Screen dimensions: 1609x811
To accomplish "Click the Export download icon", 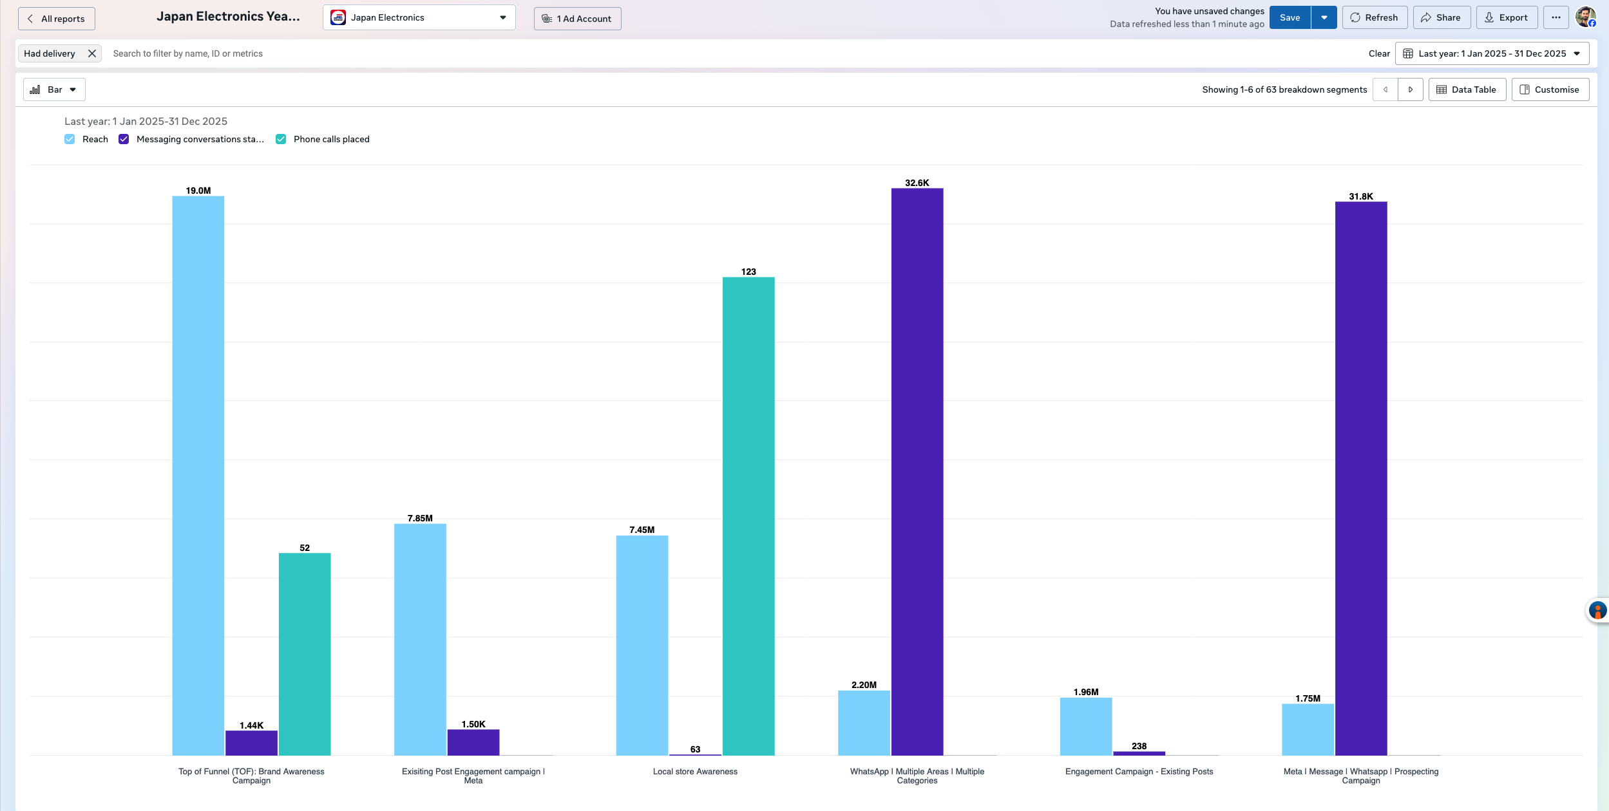I will [x=1489, y=17].
